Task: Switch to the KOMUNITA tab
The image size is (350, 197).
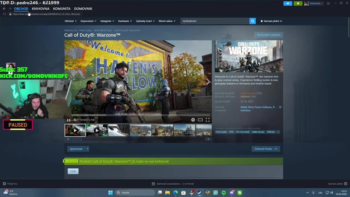Action: (x=62, y=9)
